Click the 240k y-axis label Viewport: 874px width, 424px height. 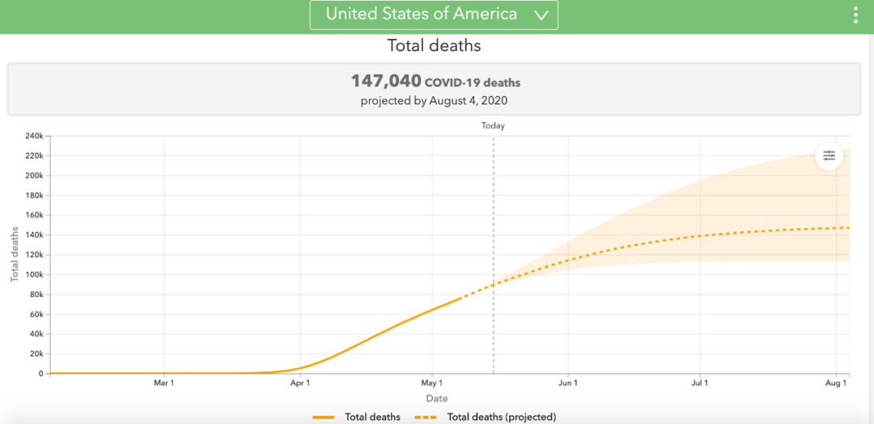[x=32, y=136]
